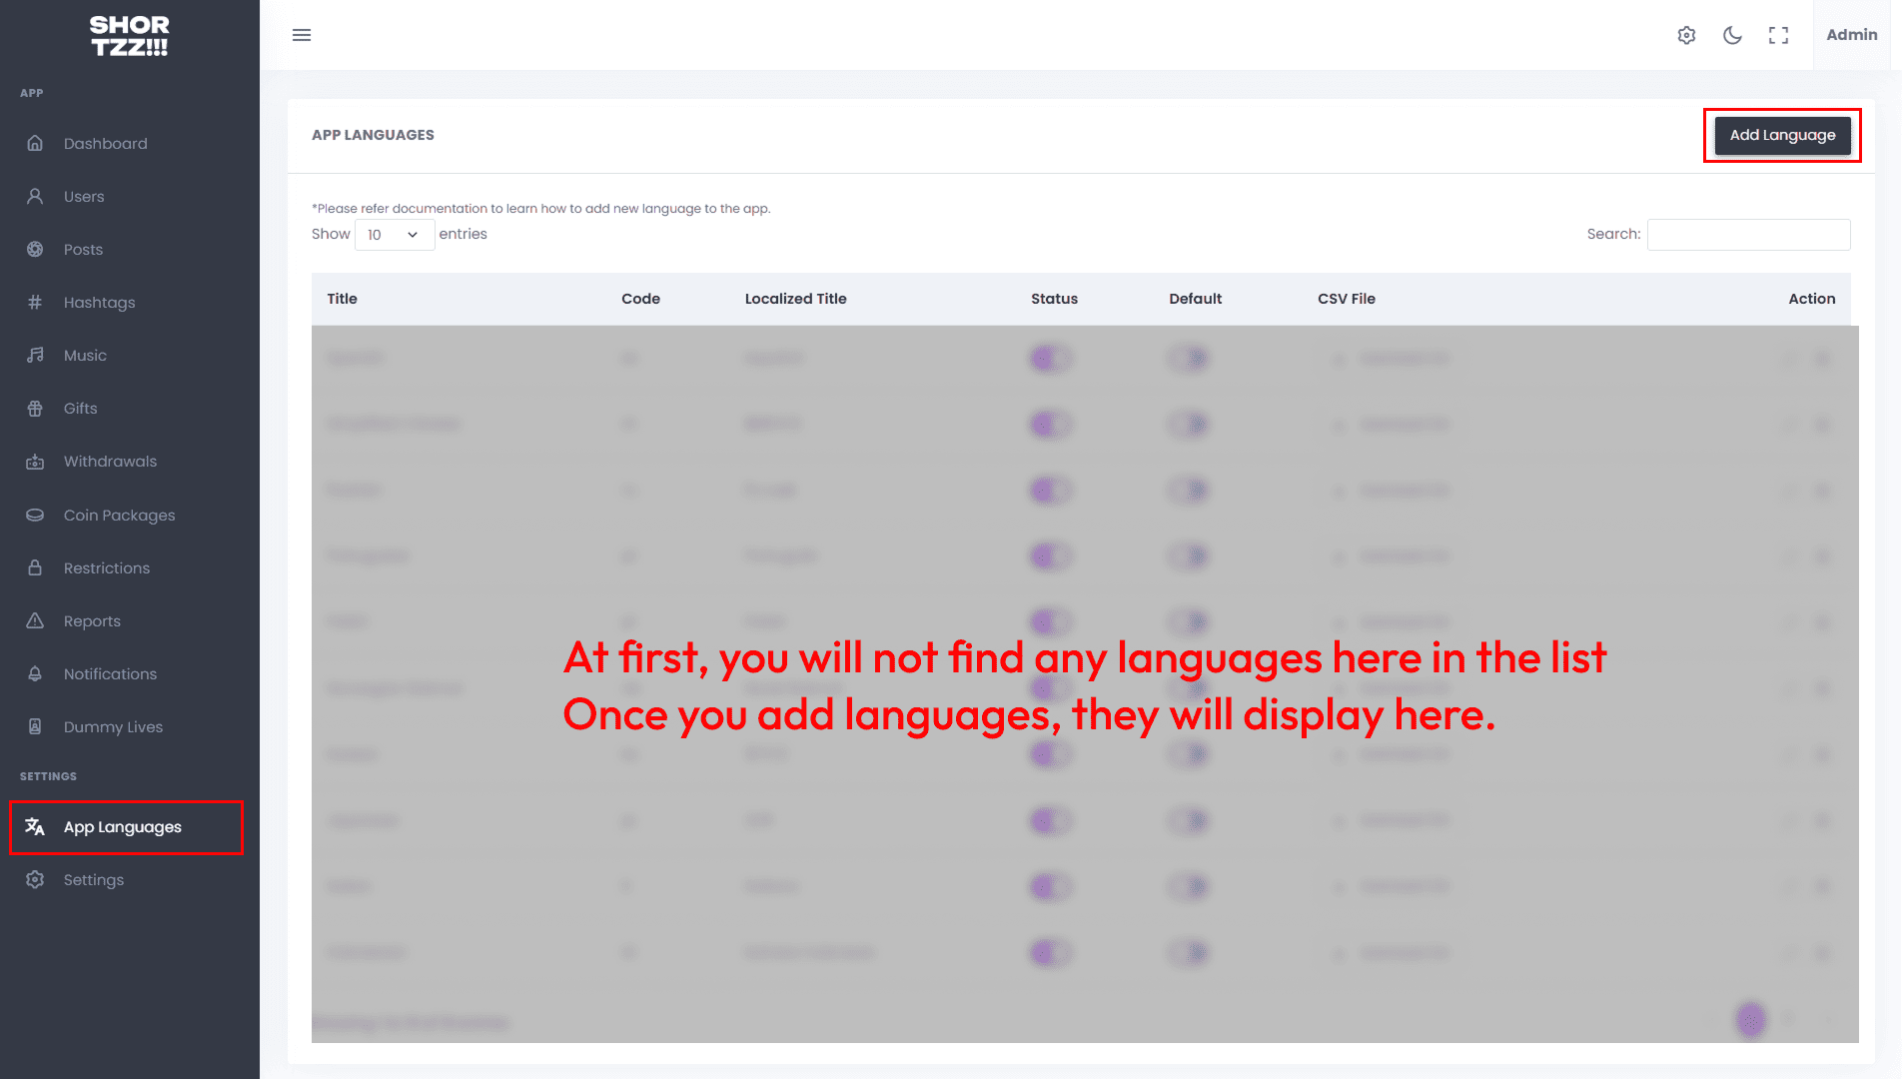
Task: Toggle the first row Default switch
Action: coord(1188,358)
